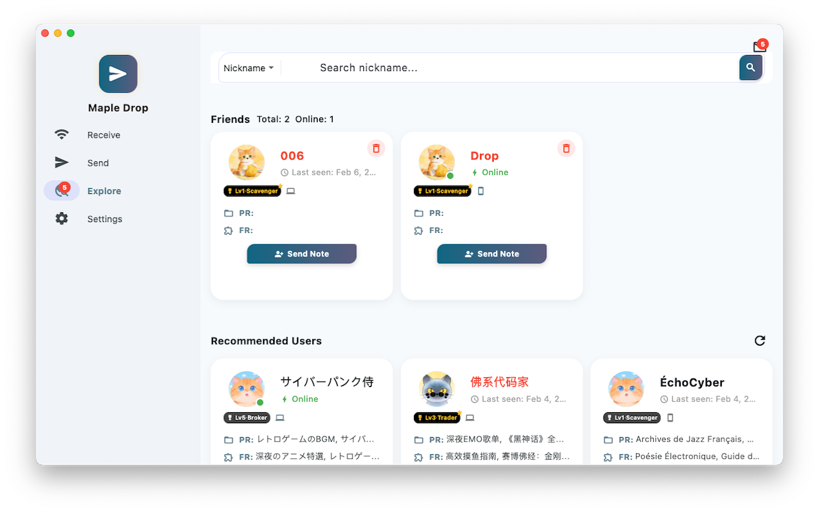
Task: Click the laptop device icon on 006 card
Action: (290, 191)
